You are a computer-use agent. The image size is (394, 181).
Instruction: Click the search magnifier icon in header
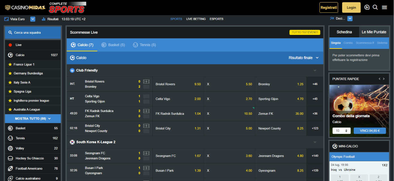pyautogui.click(x=375, y=7)
